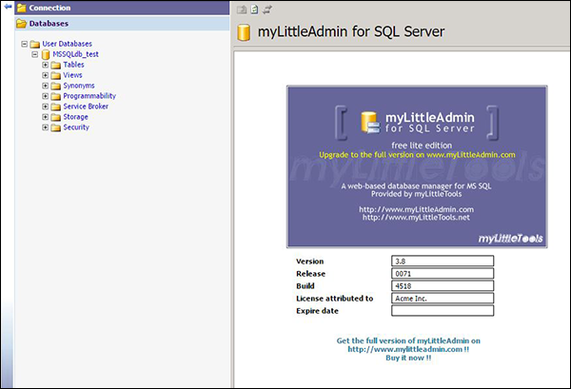Screen dimensions: 571x389
Task: Click the License field showing Acme Inc.
Action: pyautogui.click(x=443, y=298)
